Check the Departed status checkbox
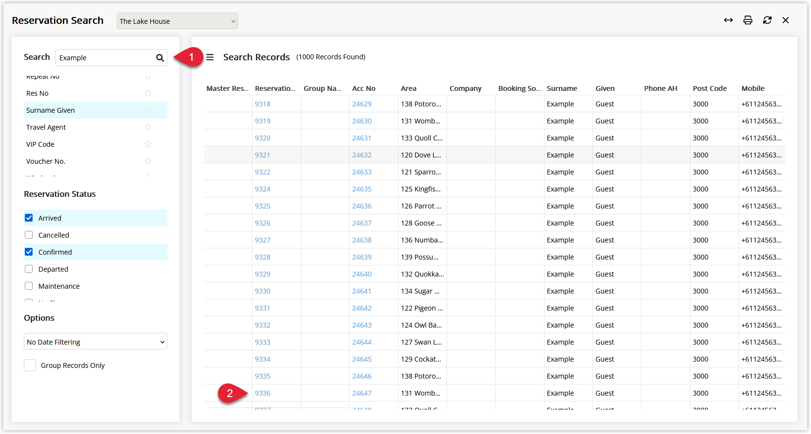Screen dimensions: 811x434 [29, 269]
